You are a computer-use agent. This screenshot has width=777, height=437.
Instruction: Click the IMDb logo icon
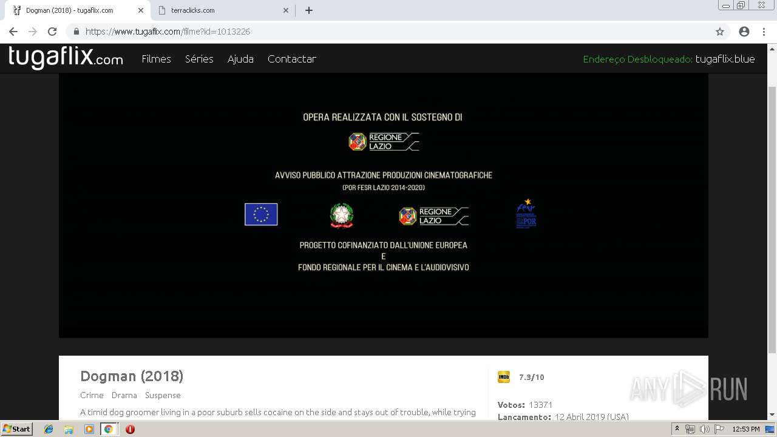(504, 377)
